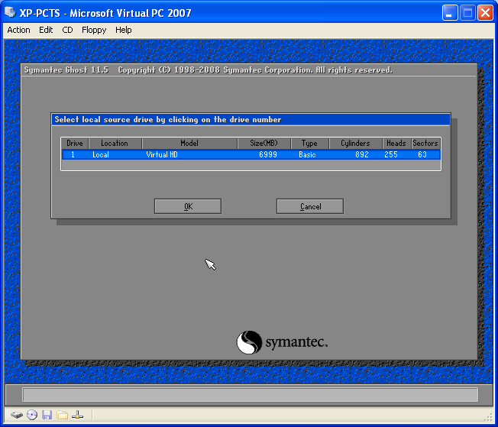The width and height of the screenshot is (498, 427).
Task: Click the 'Basic' type cell
Action: [307, 155]
